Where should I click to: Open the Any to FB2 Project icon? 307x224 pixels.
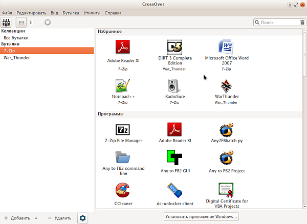point(226,158)
